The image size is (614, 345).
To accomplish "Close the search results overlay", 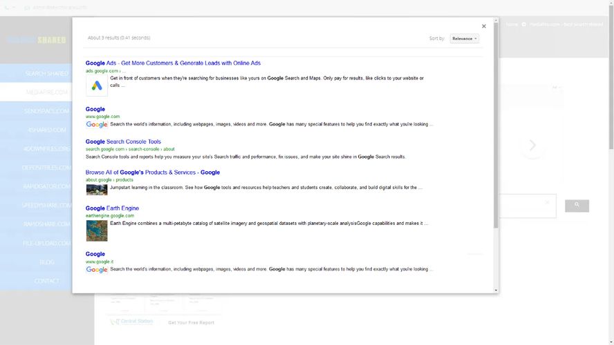I will point(483,26).
